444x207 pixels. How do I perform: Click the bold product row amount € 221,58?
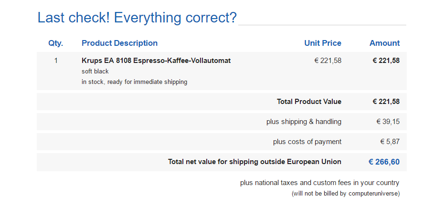point(386,61)
